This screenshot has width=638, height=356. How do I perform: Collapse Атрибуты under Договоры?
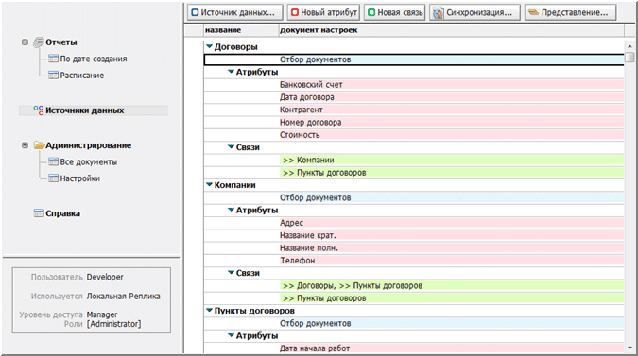tap(231, 72)
